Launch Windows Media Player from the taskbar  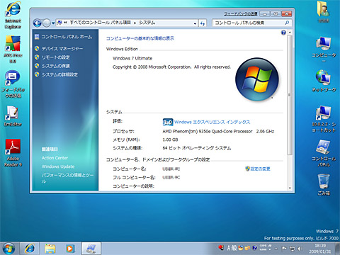click(x=70, y=249)
